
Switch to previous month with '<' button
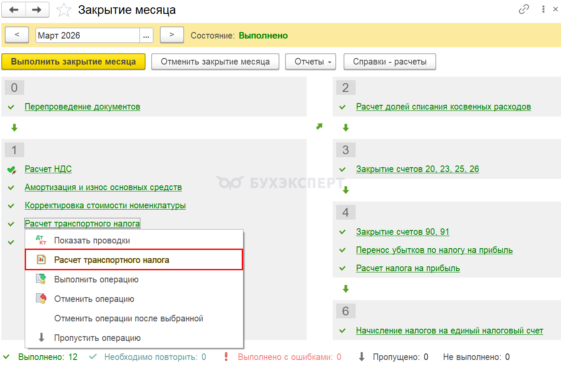tap(17, 35)
